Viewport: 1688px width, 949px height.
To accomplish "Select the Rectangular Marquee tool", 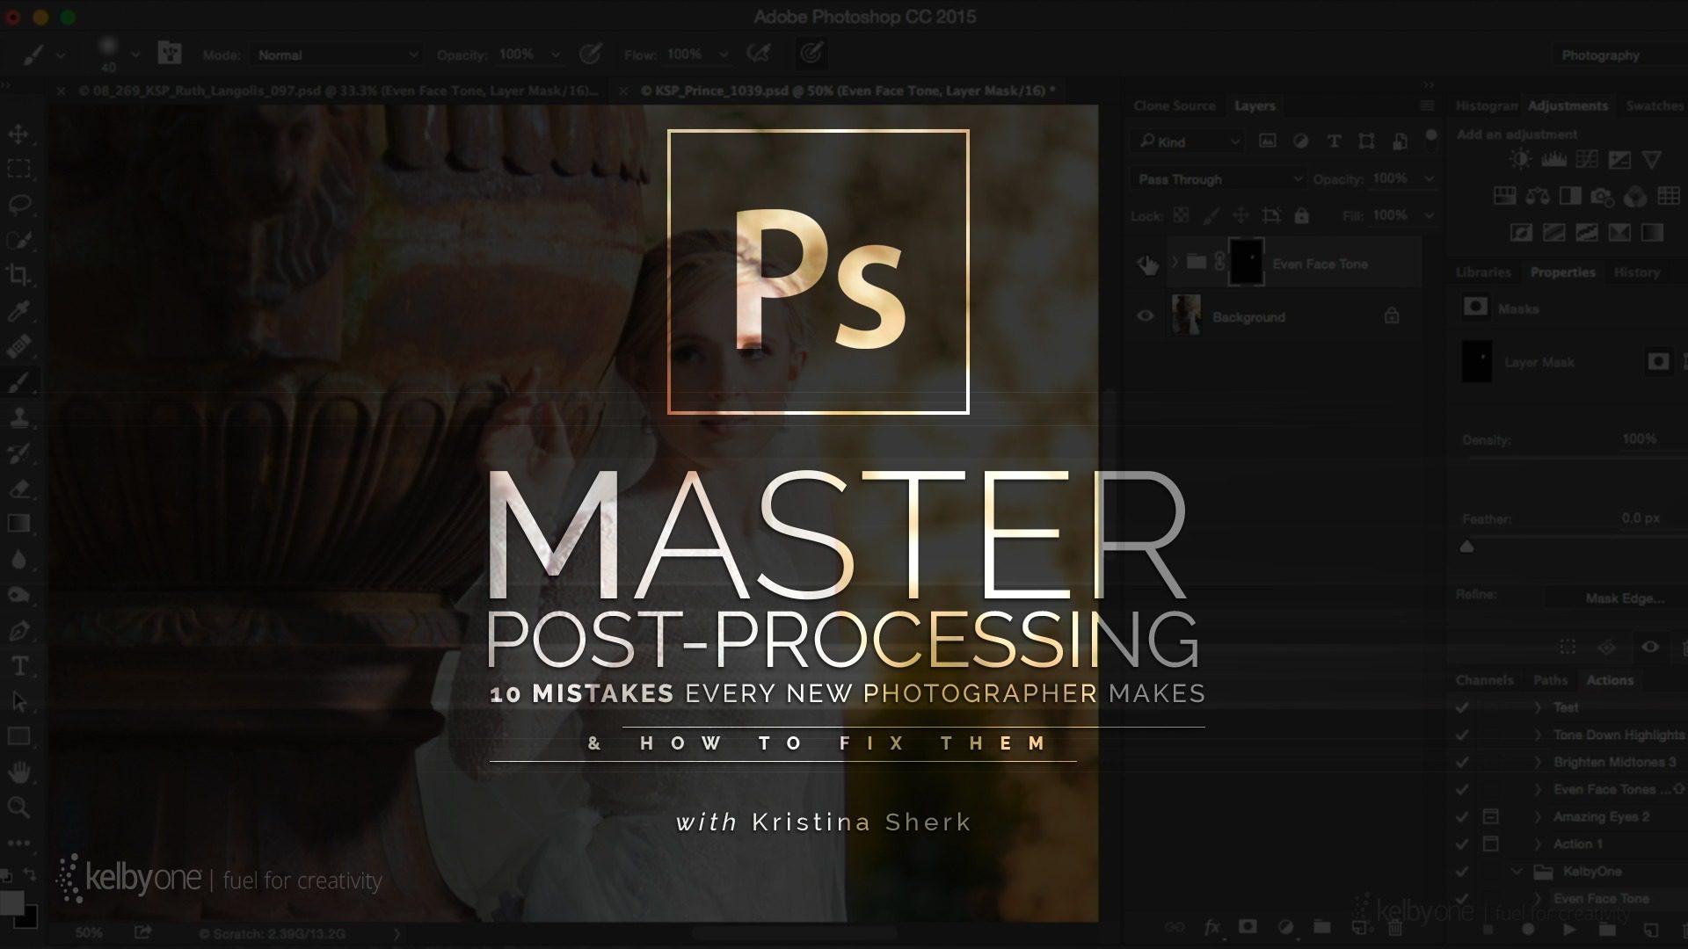I will 18,169.
